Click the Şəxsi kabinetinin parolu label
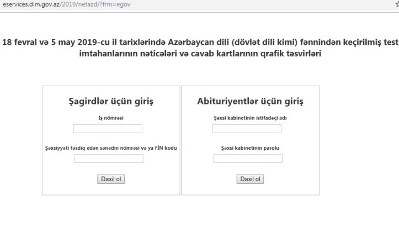 point(250,148)
